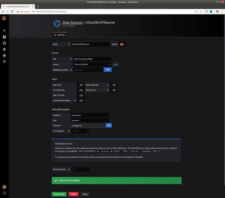Click the Save & Test button
The width and height of the screenshot is (225, 198).
(59, 194)
